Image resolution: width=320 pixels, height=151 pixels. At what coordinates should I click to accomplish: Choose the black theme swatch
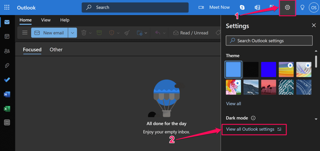[x=251, y=70]
